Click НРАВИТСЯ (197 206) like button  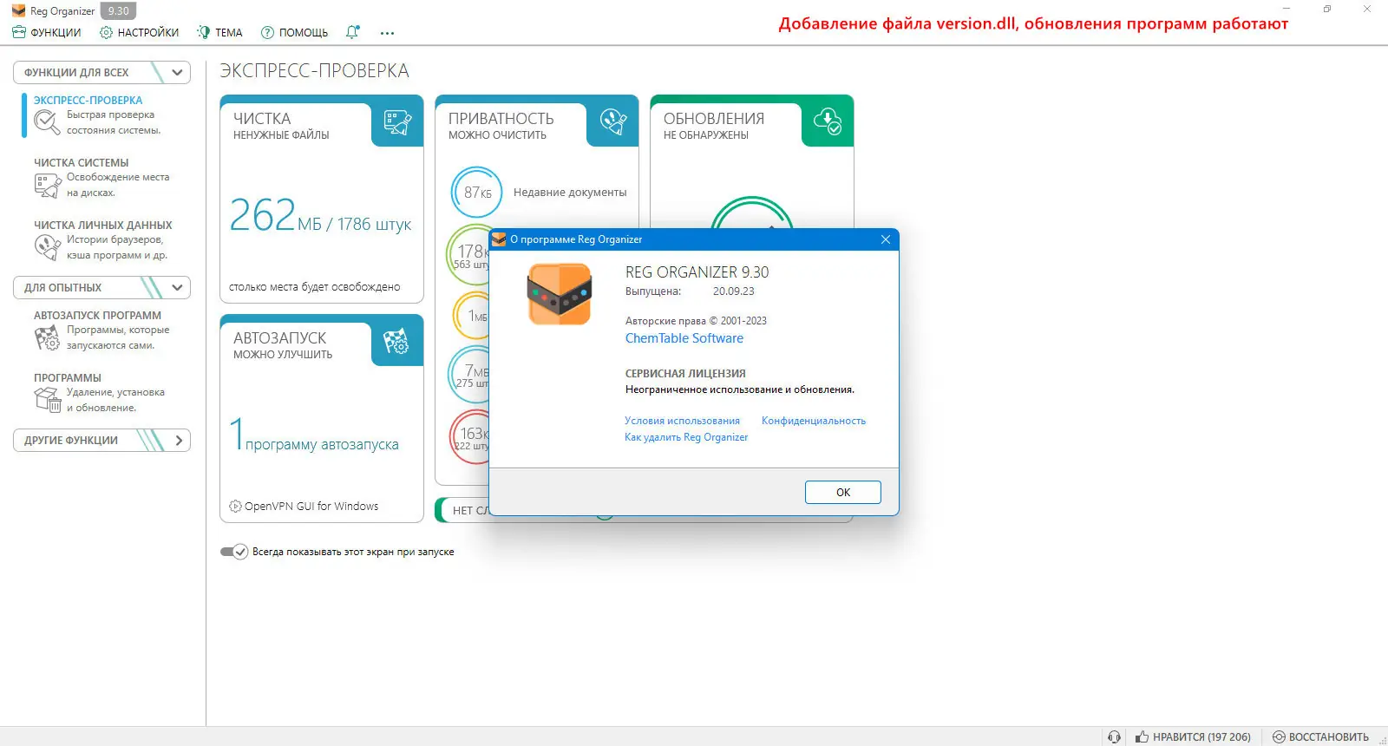click(x=1193, y=736)
